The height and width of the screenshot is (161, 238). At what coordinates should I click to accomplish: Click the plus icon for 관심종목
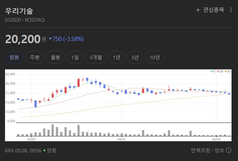pyautogui.click(x=198, y=10)
